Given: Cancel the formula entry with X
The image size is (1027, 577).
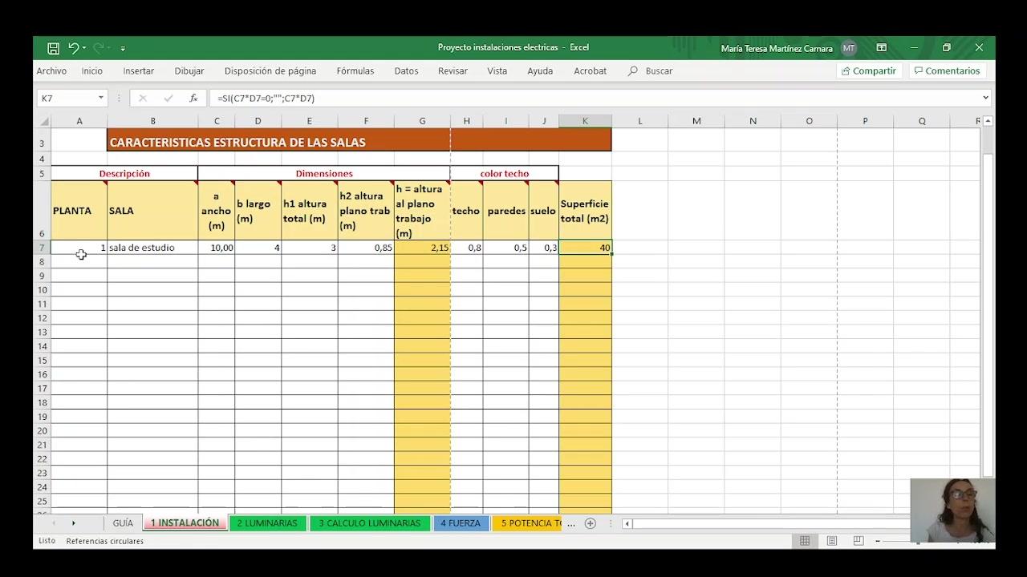Looking at the screenshot, I should coord(143,98).
